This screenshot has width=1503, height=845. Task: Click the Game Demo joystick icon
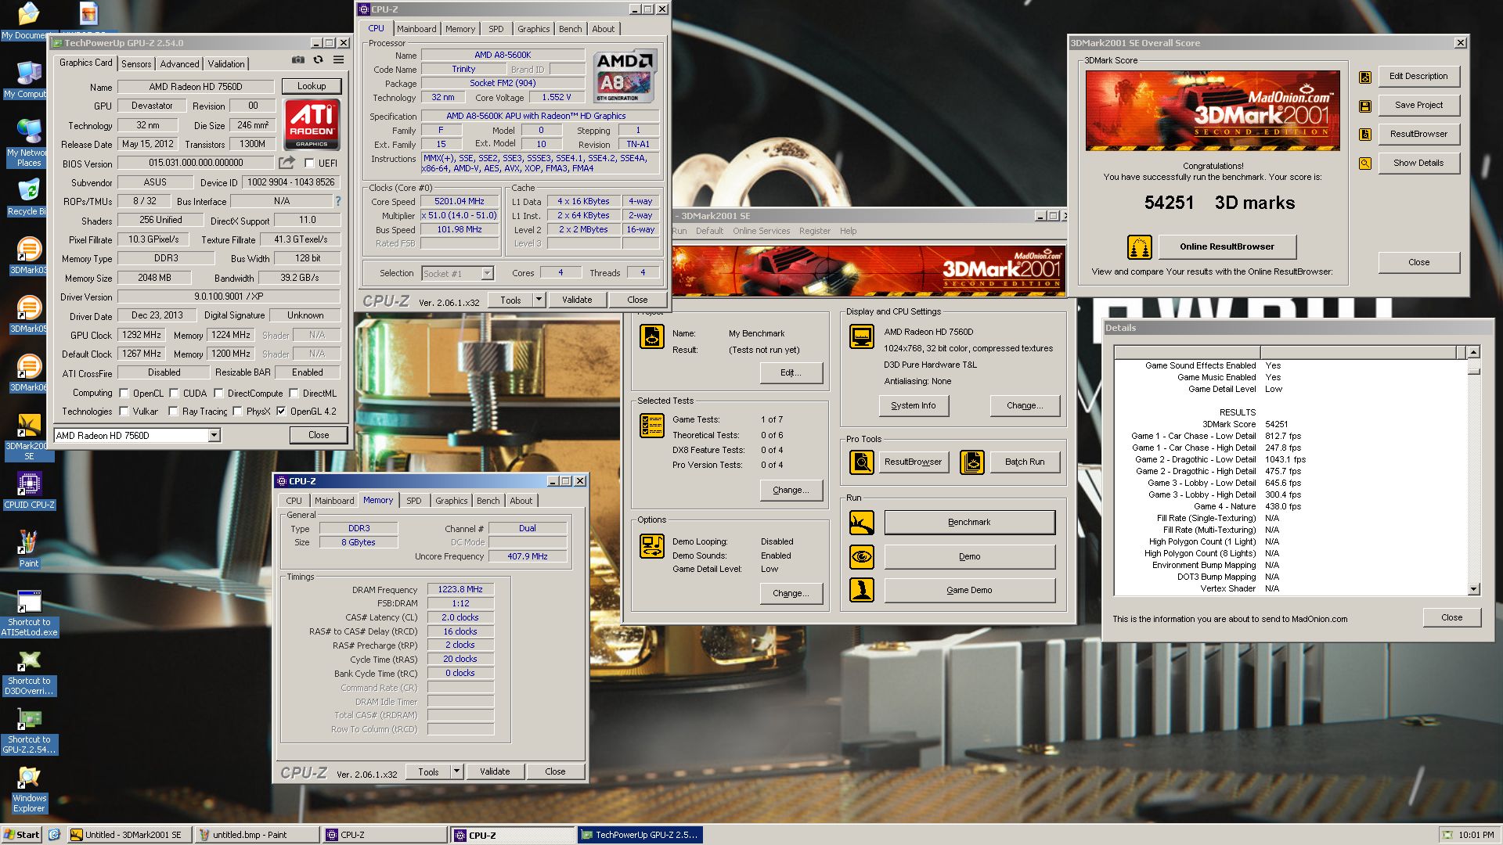(862, 591)
